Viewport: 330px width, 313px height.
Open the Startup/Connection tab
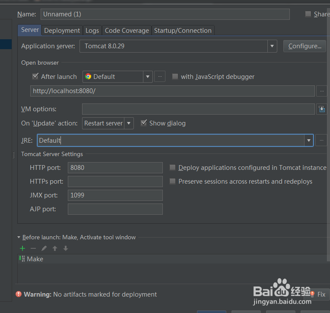(183, 31)
